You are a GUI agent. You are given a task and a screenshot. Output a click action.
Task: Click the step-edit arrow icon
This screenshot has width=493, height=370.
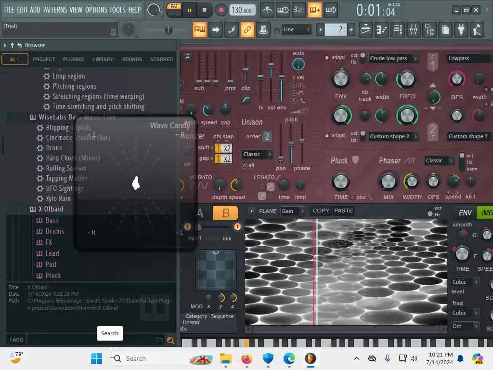(x=216, y=30)
